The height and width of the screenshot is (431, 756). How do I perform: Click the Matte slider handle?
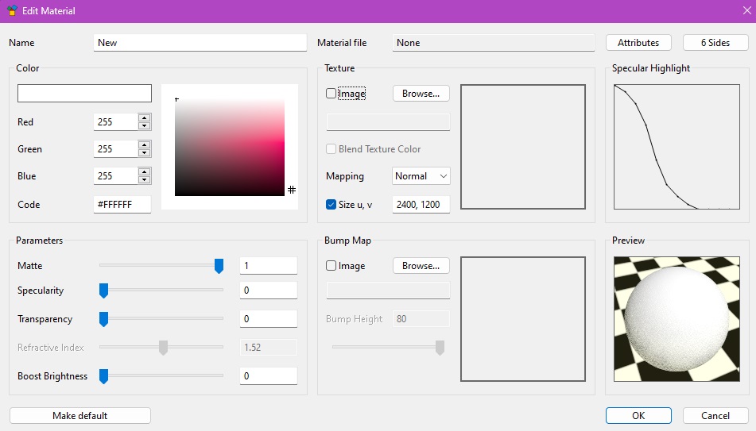point(219,266)
